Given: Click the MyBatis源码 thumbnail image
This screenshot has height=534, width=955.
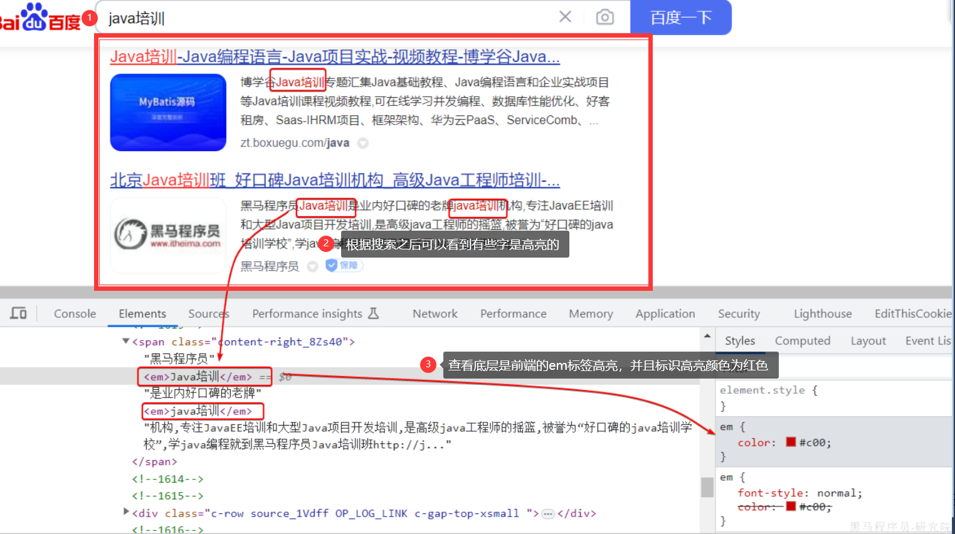Looking at the screenshot, I should 168,112.
